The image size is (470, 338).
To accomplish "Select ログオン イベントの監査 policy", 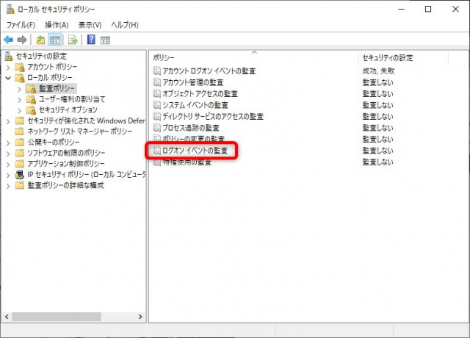I will tap(194, 151).
